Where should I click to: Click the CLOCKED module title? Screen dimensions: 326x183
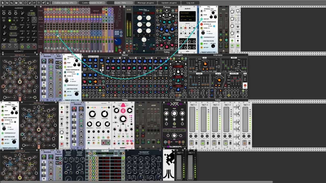tap(19, 8)
